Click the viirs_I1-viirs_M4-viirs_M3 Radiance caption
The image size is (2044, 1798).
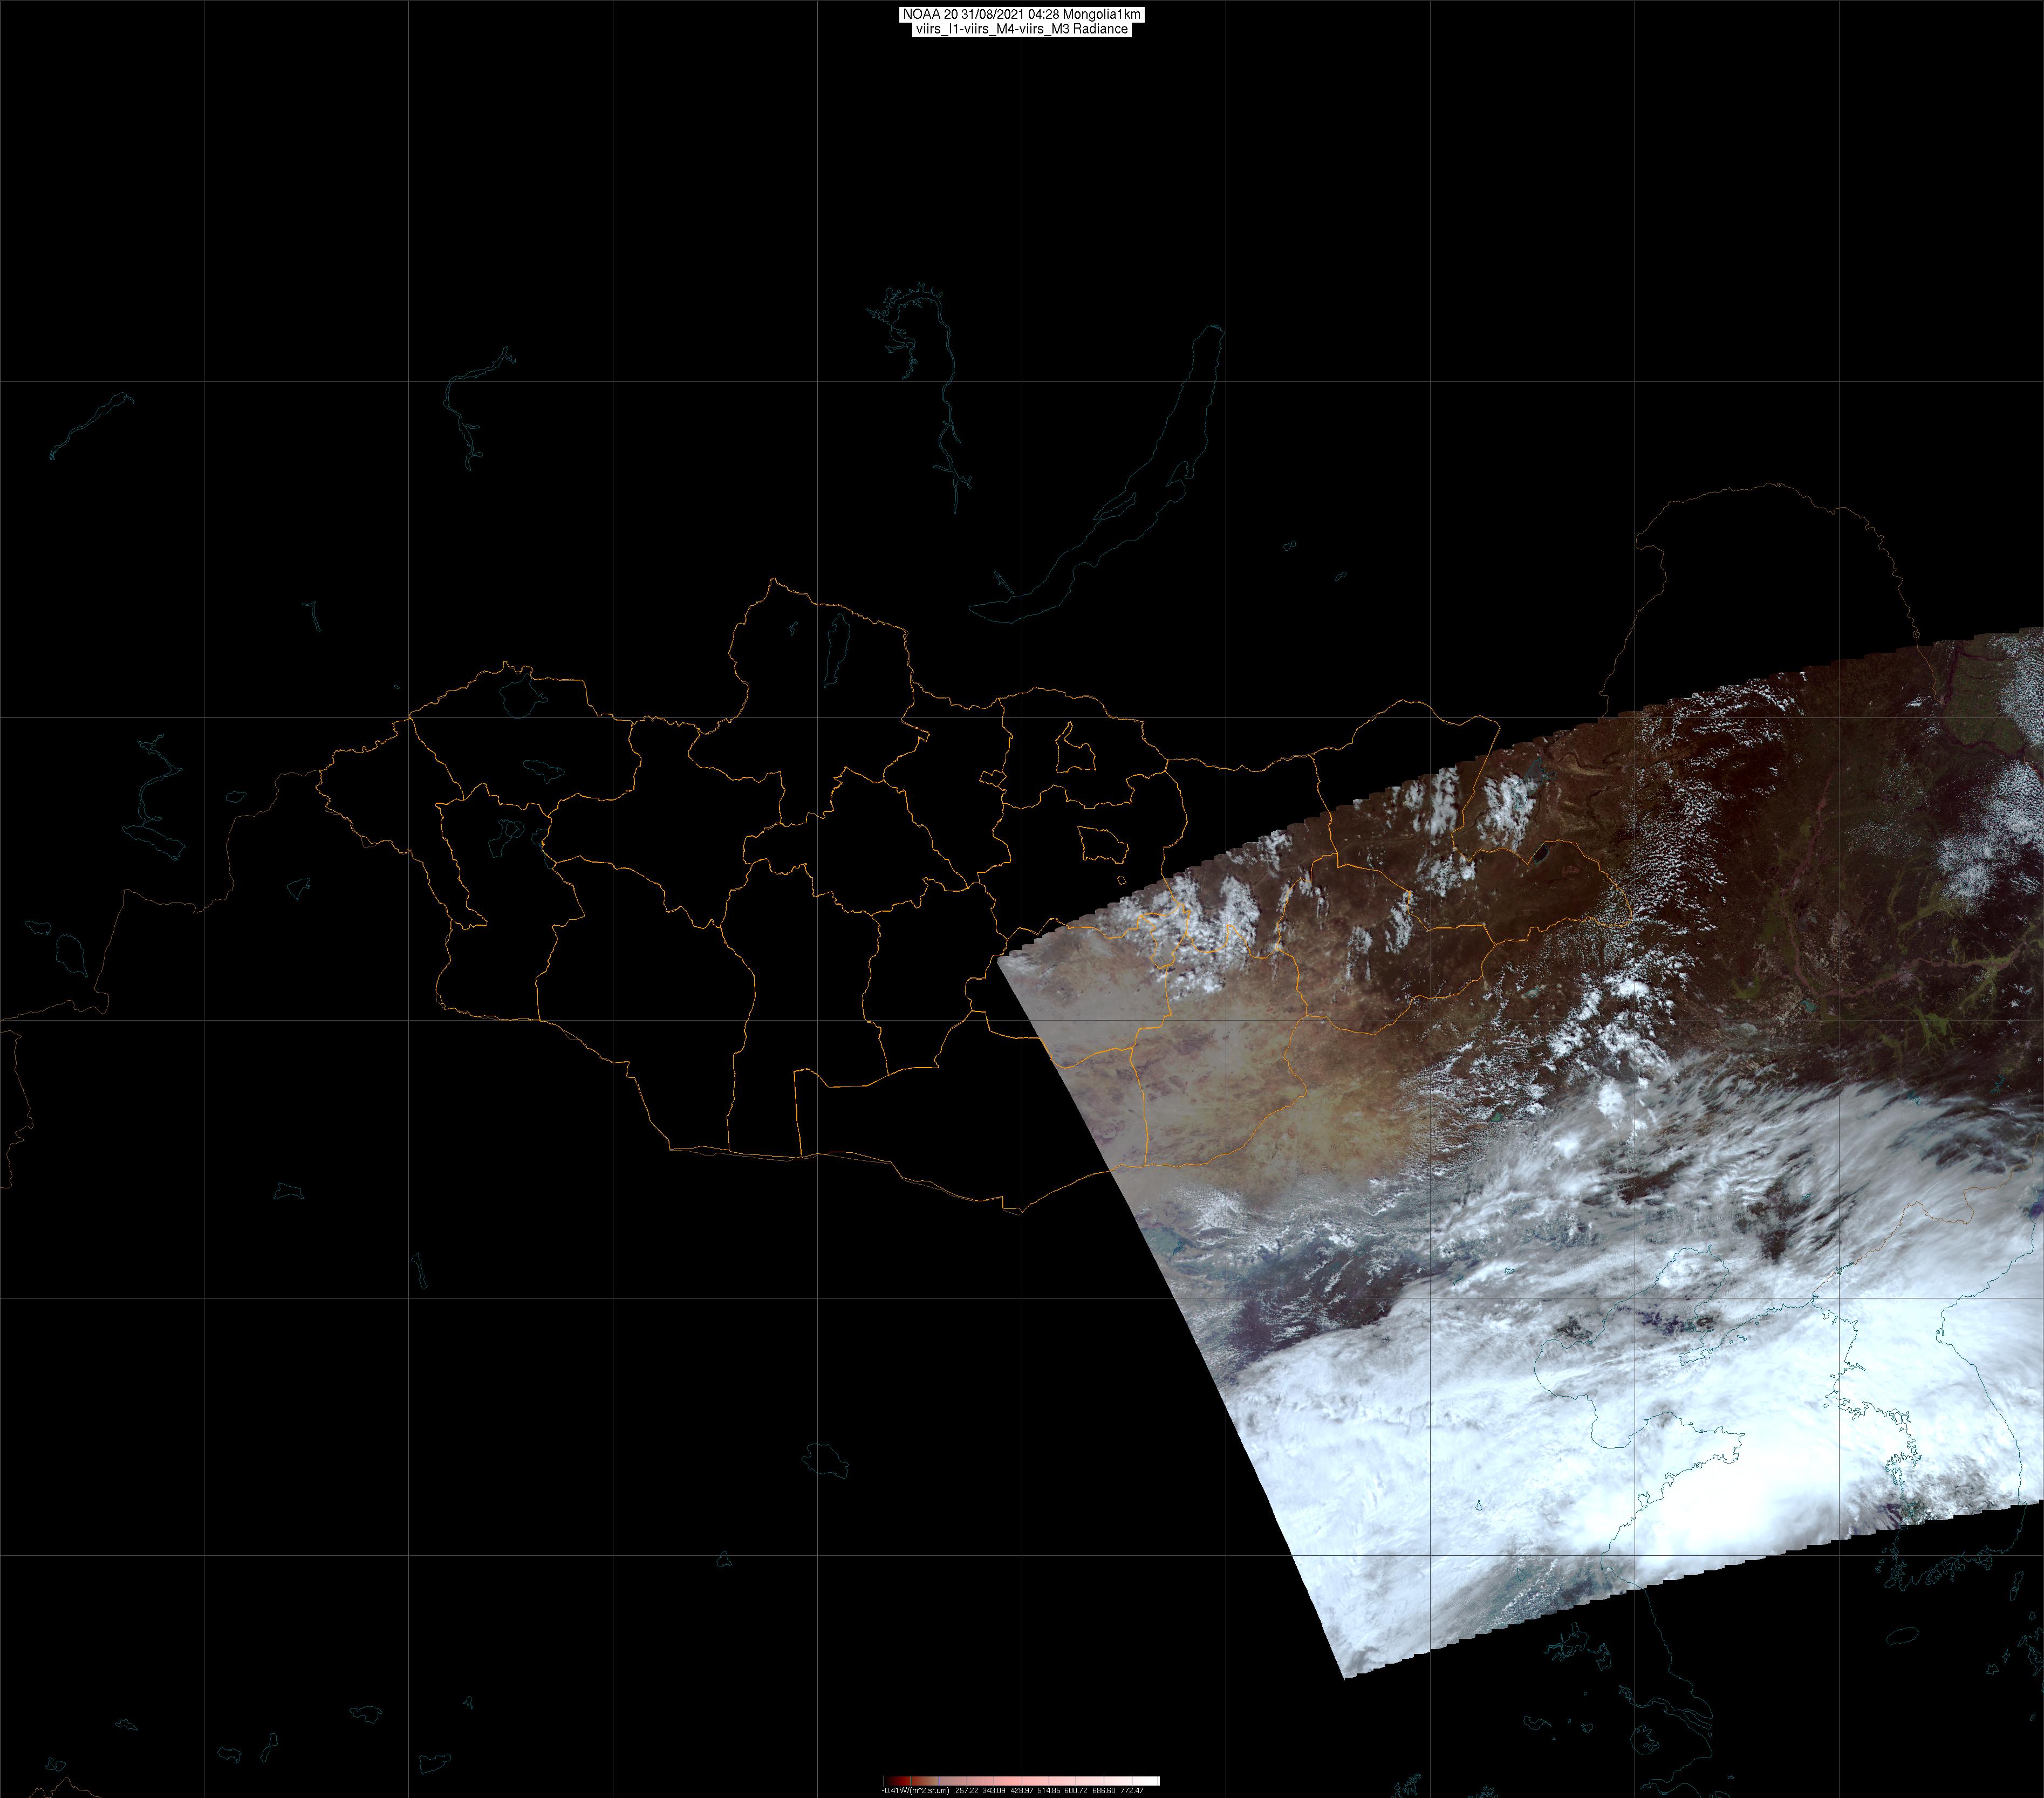(1021, 29)
